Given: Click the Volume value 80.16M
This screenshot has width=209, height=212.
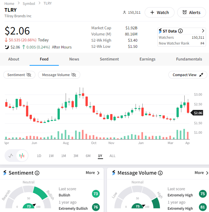Looking at the screenshot, I should coord(131,34).
